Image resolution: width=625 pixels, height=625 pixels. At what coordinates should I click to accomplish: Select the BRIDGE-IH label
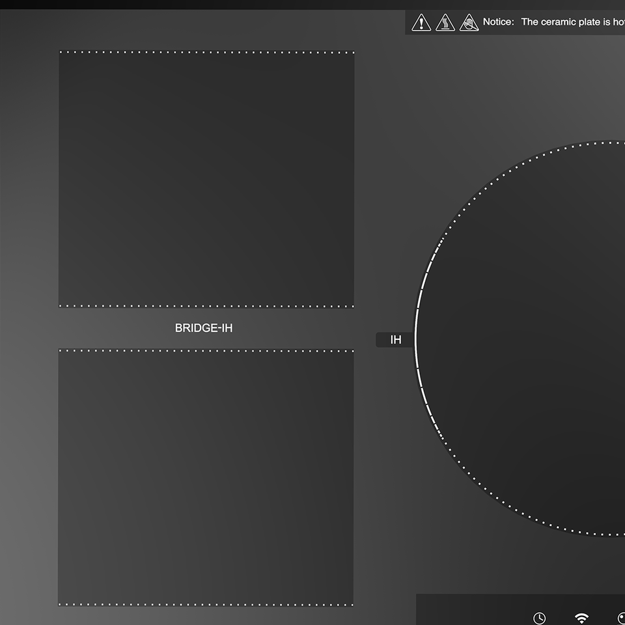point(204,328)
